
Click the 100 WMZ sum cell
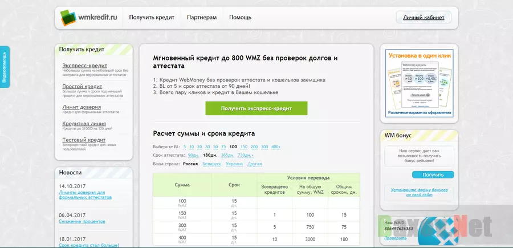tap(182, 203)
